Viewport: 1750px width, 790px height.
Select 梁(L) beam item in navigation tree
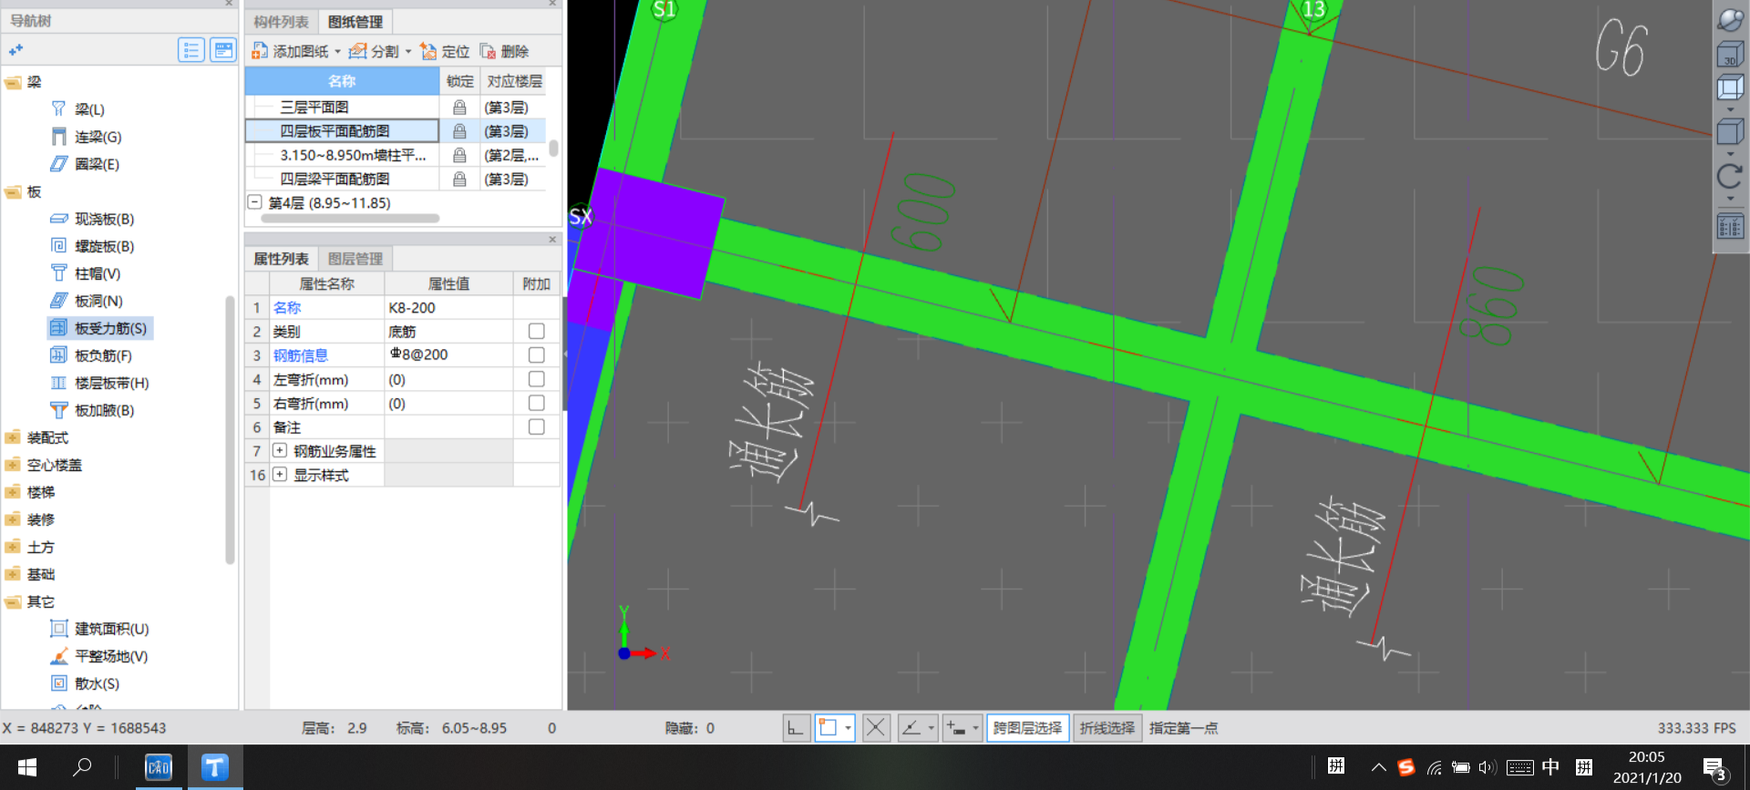(x=78, y=109)
